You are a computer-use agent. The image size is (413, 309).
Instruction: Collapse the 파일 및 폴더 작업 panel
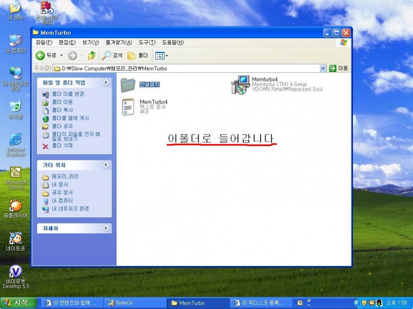[106, 82]
